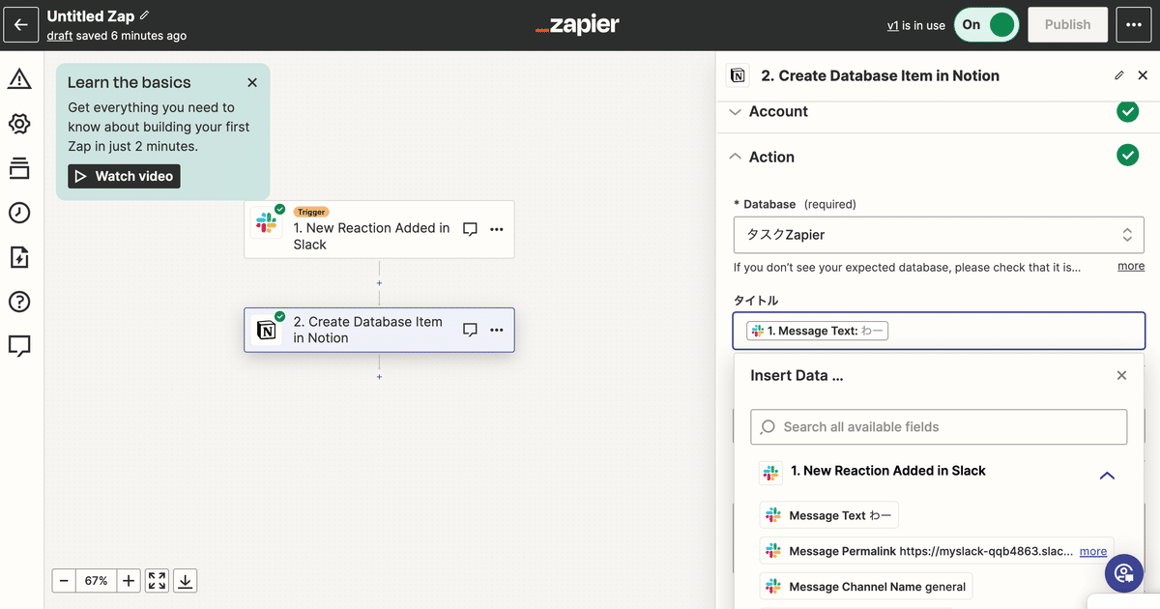Zoom in the canvas with plus
Image resolution: width=1160 pixels, height=609 pixels.
(x=129, y=581)
